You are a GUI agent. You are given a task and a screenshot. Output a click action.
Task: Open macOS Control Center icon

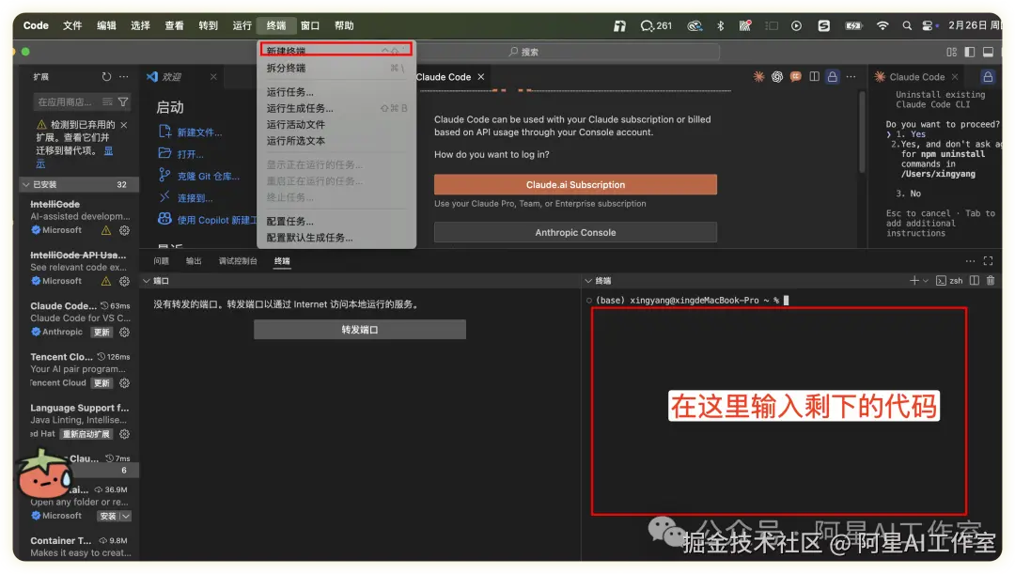click(x=929, y=26)
